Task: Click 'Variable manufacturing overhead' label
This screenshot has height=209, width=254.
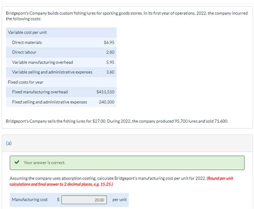Action: [42, 62]
